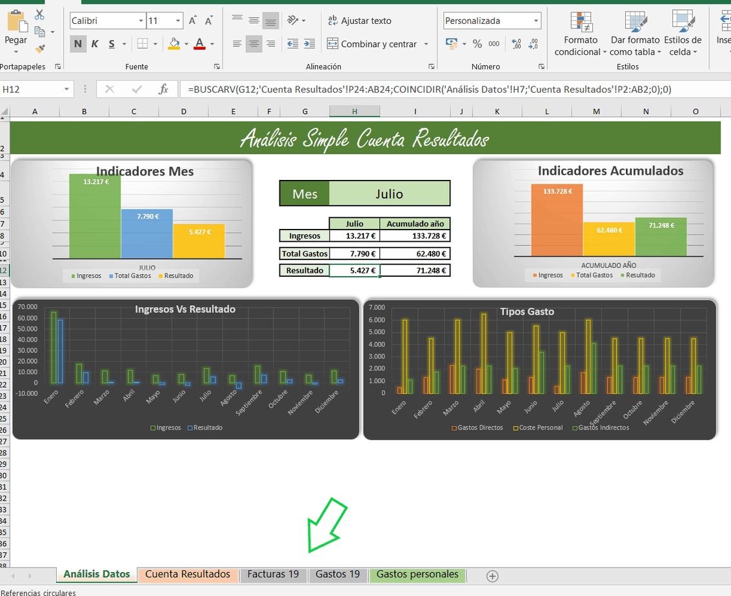
Task: Open Fuente dialog launcher
Action: [x=217, y=66]
